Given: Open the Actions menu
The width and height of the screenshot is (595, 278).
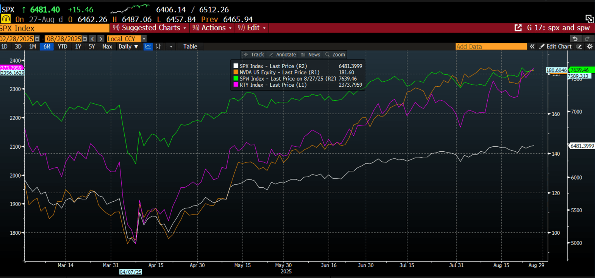Looking at the screenshot, I should click(x=213, y=28).
